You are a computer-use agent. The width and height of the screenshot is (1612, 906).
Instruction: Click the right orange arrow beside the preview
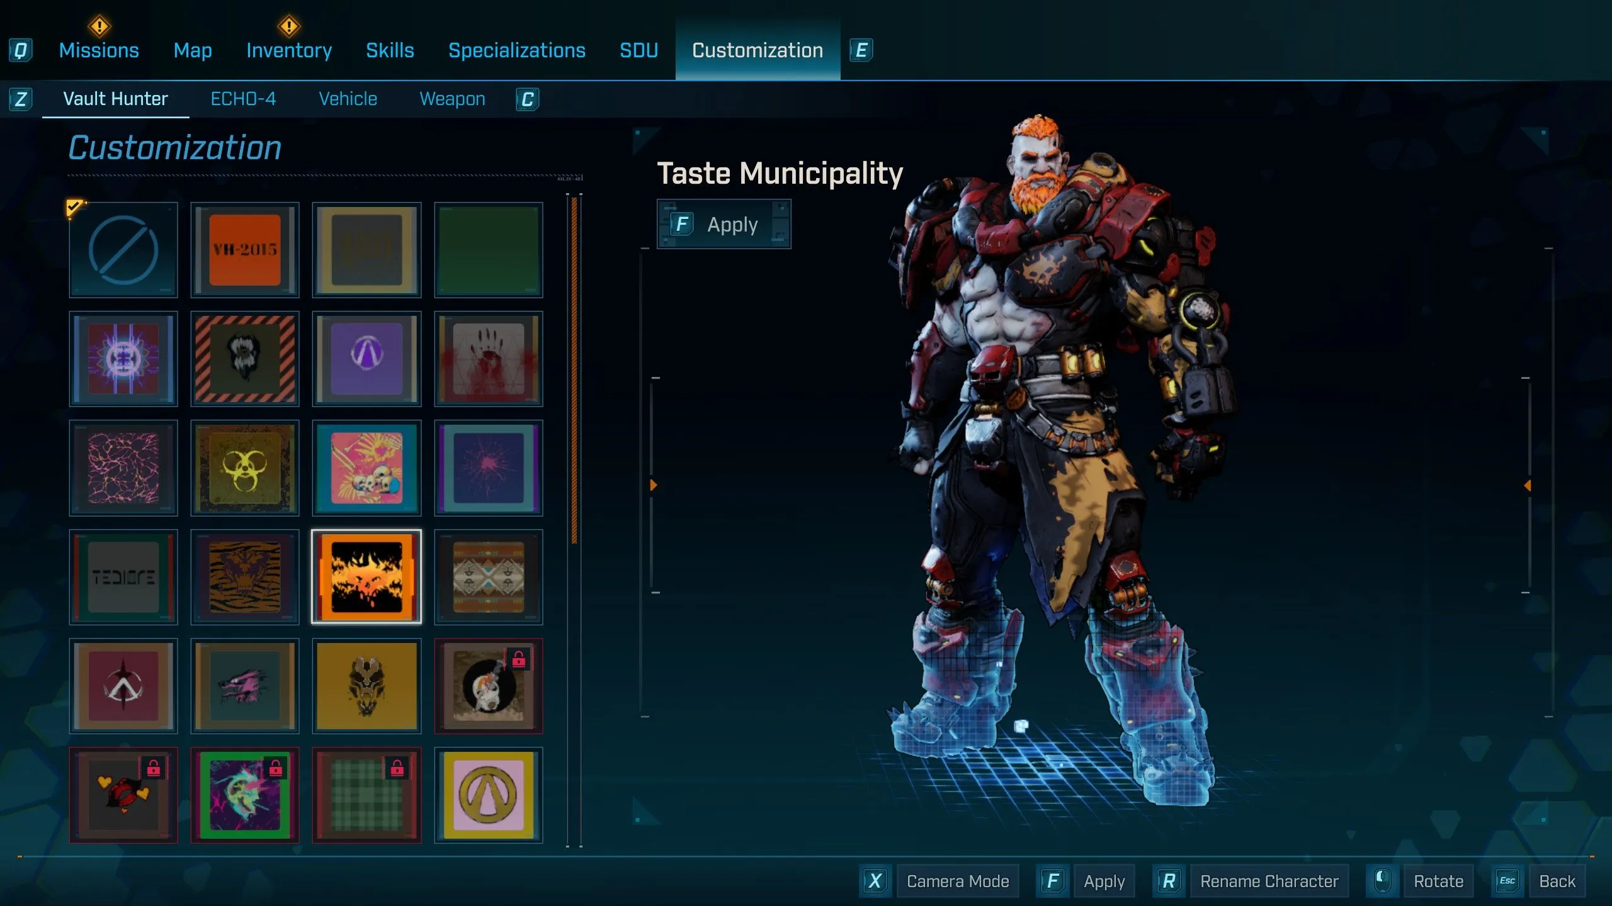coord(1528,485)
